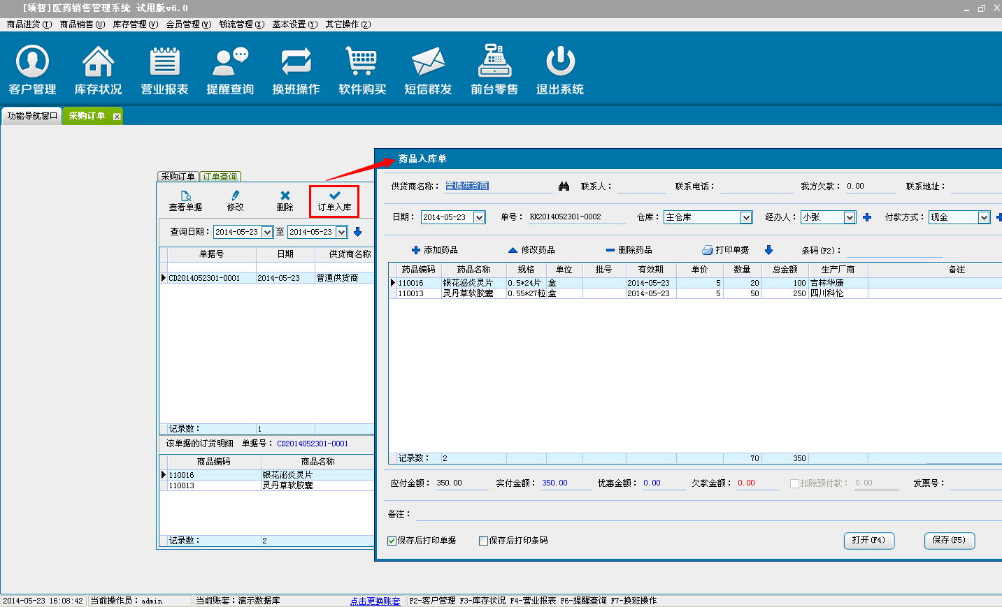Click the 点击更换账套 link
The height and width of the screenshot is (607, 1002).
(x=375, y=601)
